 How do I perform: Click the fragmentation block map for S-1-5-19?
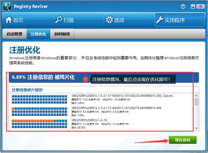point(39,124)
